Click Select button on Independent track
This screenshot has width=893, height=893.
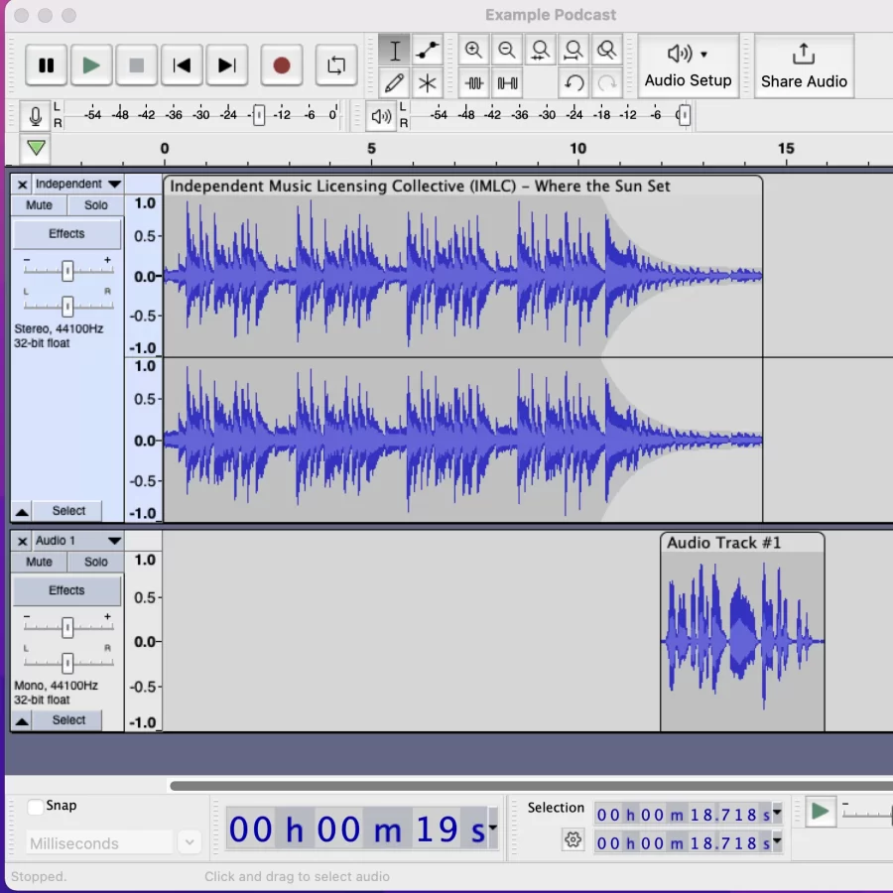(68, 511)
